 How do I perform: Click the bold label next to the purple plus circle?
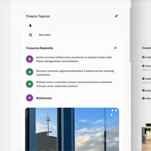[44, 98]
